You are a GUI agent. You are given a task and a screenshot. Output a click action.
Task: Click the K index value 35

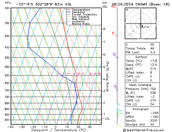coord(152,45)
